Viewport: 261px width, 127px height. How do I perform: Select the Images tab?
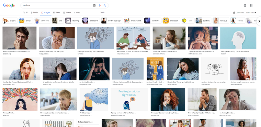(x=46, y=13)
